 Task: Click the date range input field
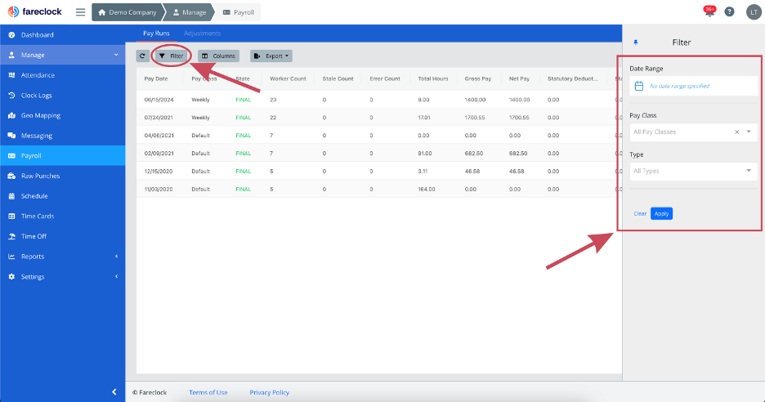coord(693,86)
